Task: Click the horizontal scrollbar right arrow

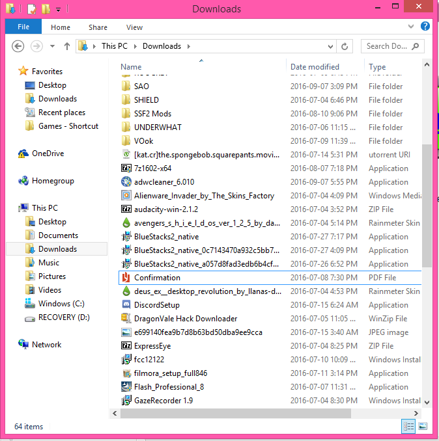Action: click(x=416, y=413)
